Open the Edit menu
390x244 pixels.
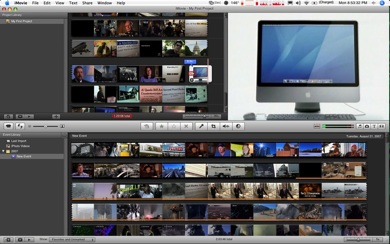(x=47, y=3)
